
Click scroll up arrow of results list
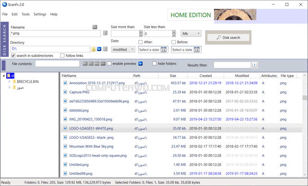[x=305, y=75]
